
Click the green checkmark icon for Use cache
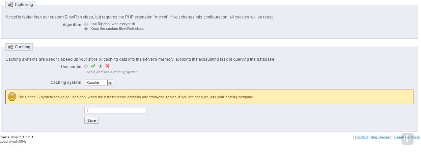[x=93, y=66]
